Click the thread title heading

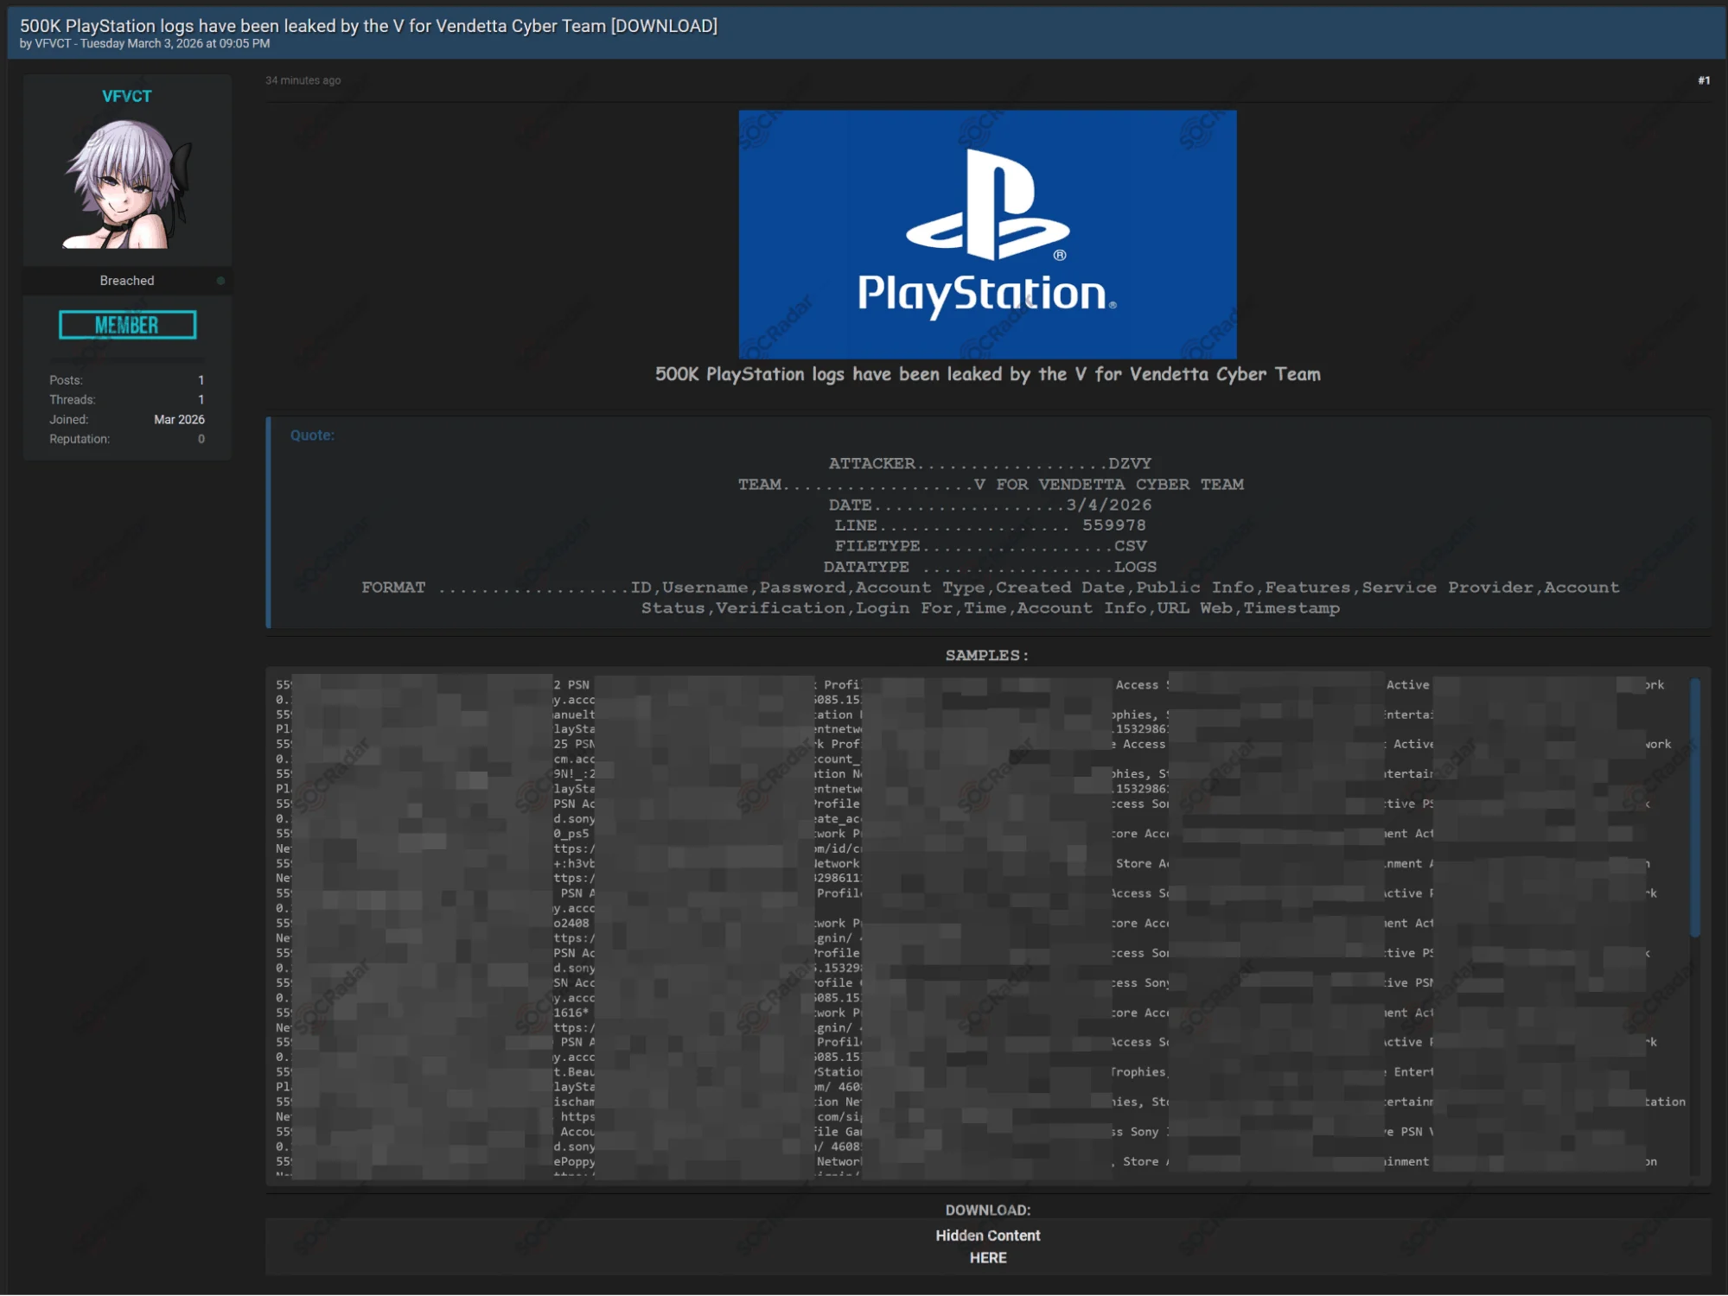tap(368, 26)
